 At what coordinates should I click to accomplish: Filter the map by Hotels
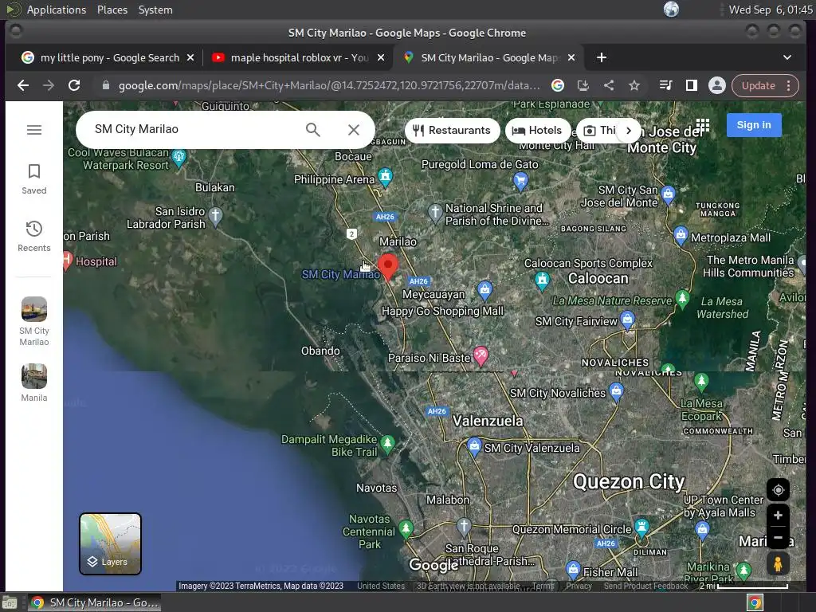coord(538,130)
